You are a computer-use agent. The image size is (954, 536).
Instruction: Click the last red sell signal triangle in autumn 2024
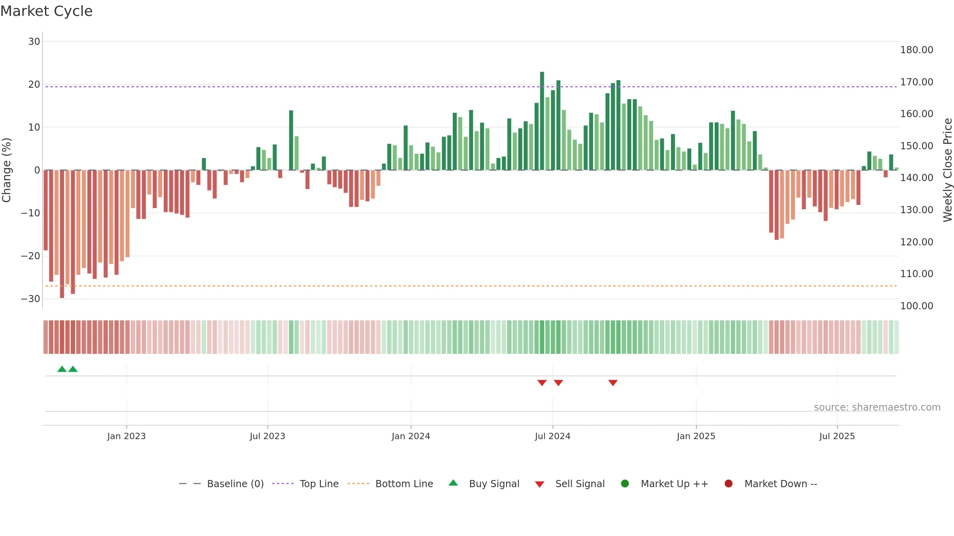coord(613,383)
